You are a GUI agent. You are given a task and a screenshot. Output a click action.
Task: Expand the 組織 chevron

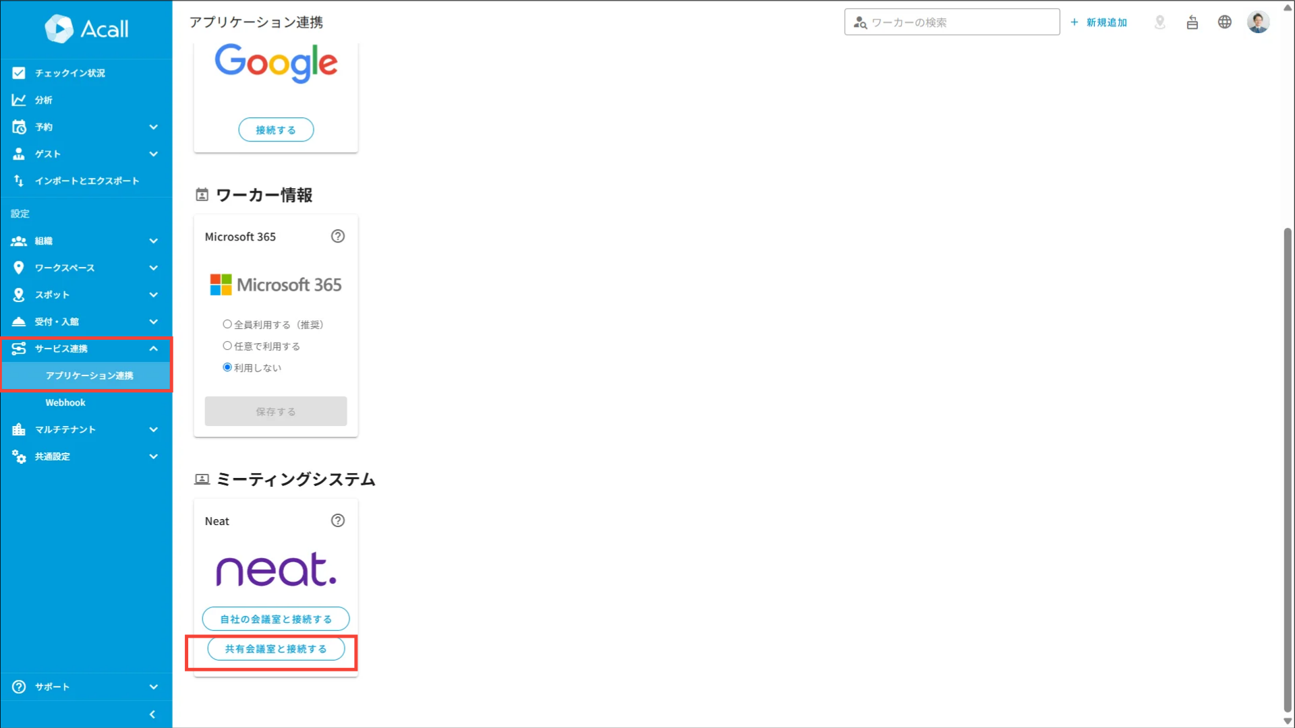(x=154, y=241)
